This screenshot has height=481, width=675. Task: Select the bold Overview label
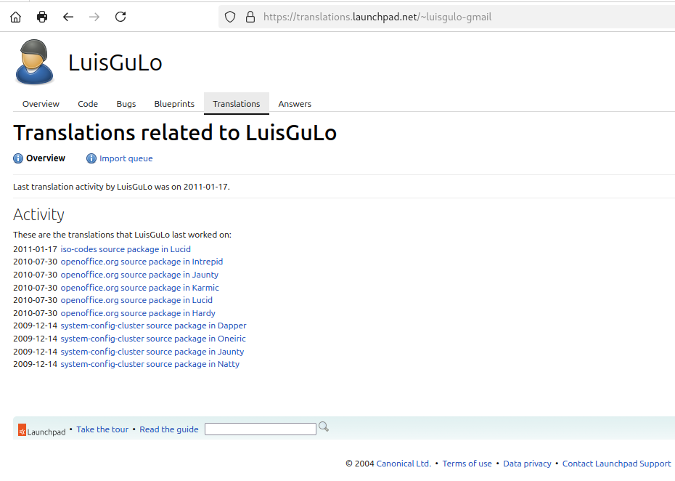(x=46, y=158)
